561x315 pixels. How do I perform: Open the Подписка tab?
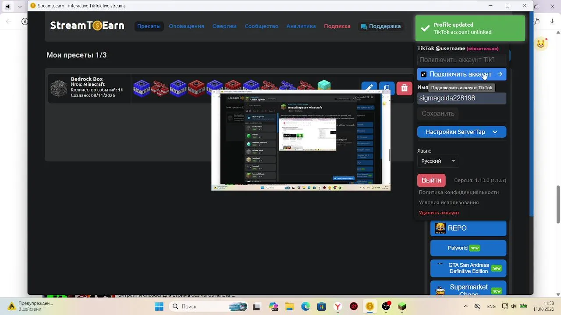[337, 26]
